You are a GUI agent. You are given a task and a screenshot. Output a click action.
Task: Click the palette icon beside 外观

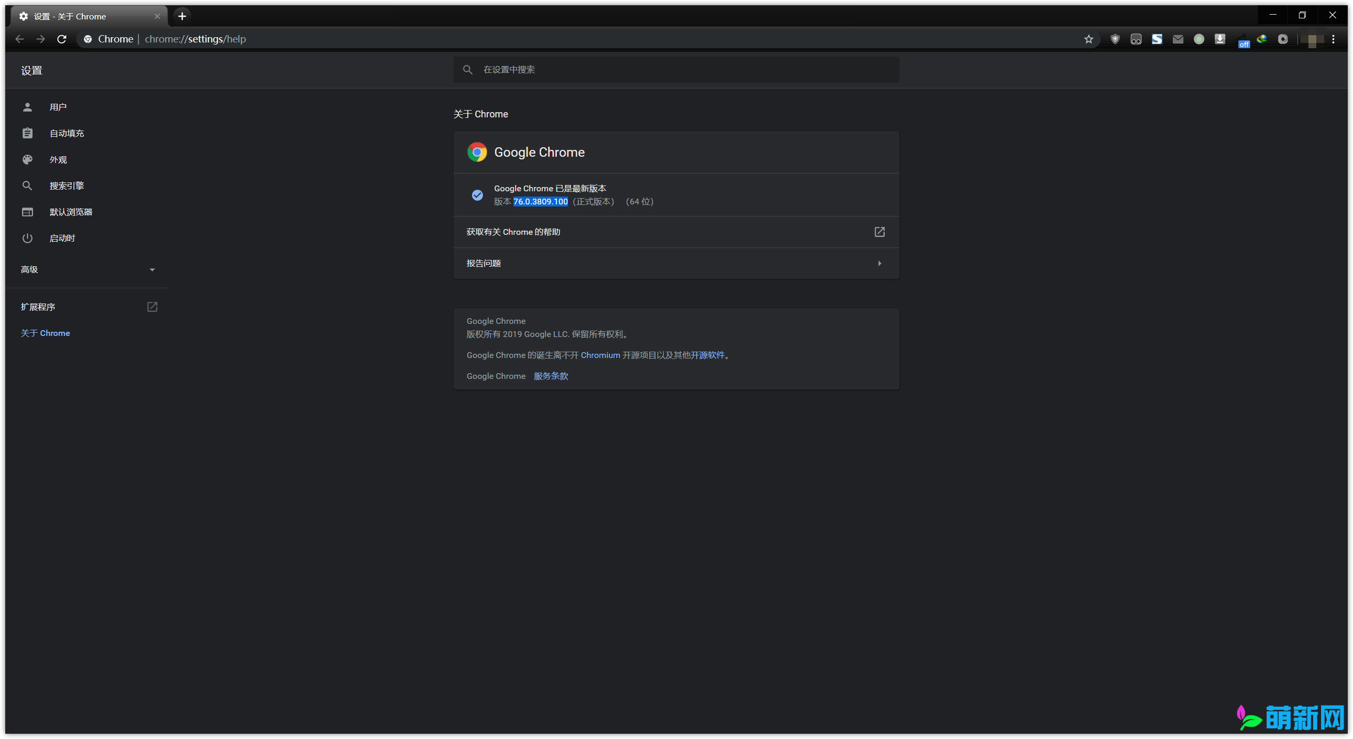click(x=27, y=159)
